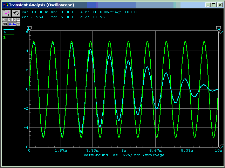
Task: Toggle the Off button
Action: [x=5, y=20]
